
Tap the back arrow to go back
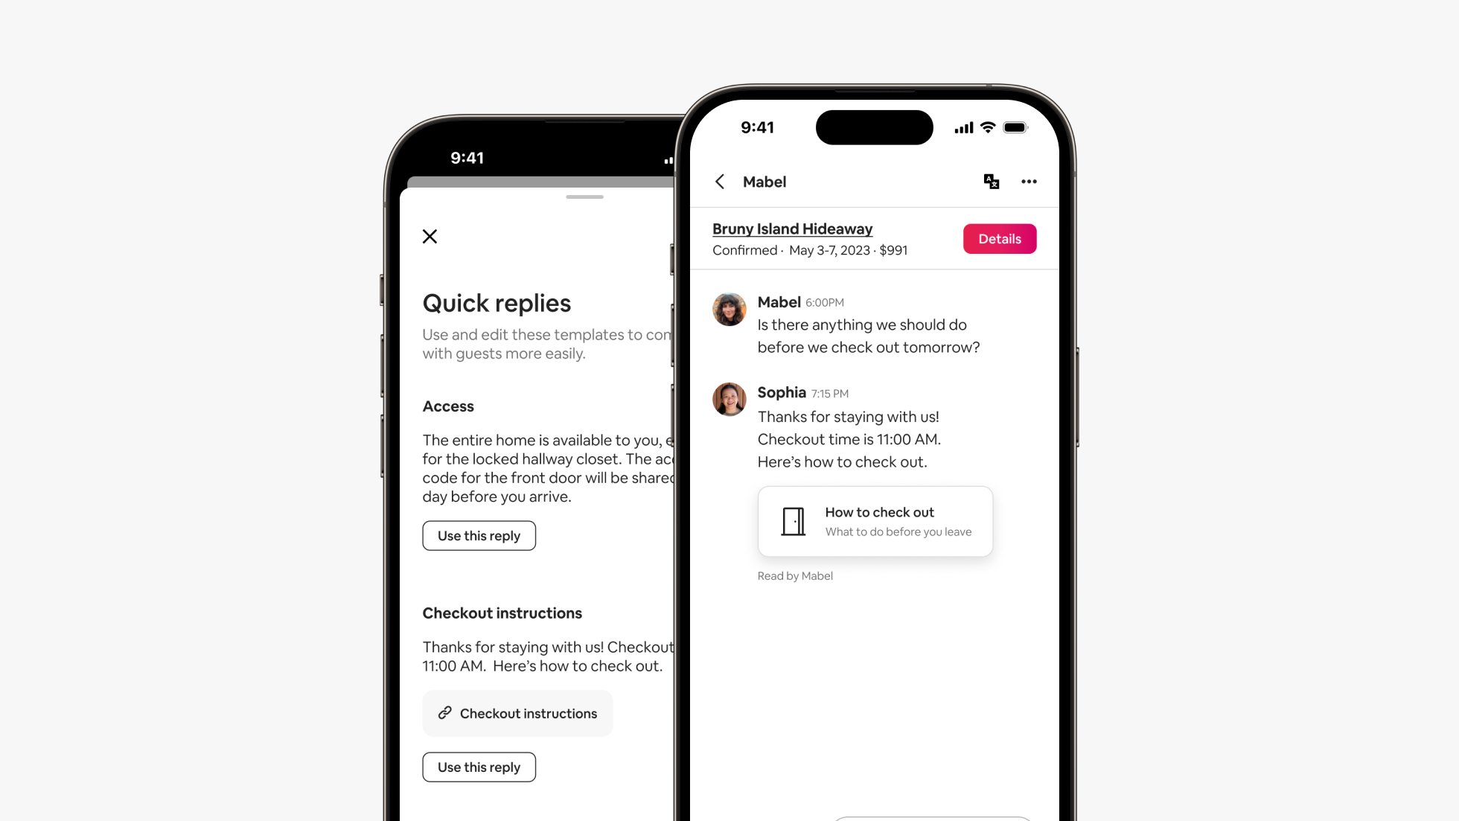point(721,180)
